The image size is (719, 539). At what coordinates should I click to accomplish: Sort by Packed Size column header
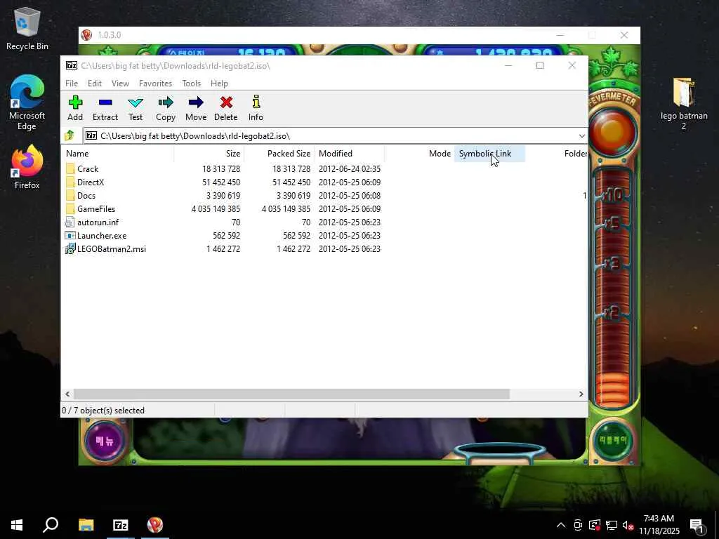[279, 154]
